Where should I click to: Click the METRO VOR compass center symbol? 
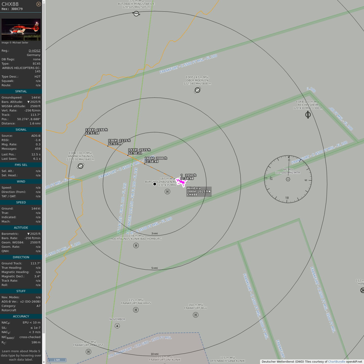click(288, 179)
